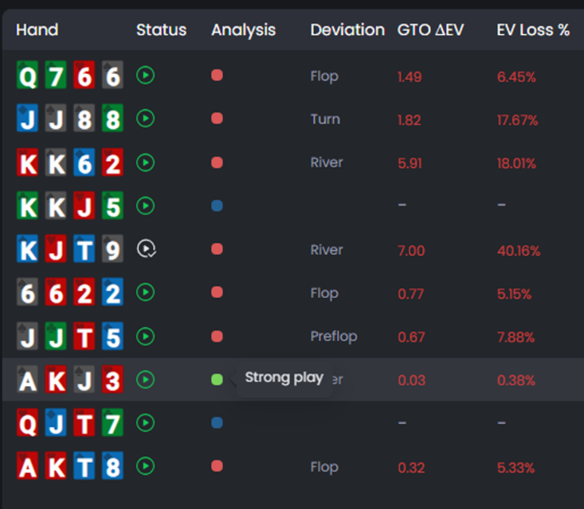
Task: Start replay of the JJ88 hand
Action: coord(145,119)
